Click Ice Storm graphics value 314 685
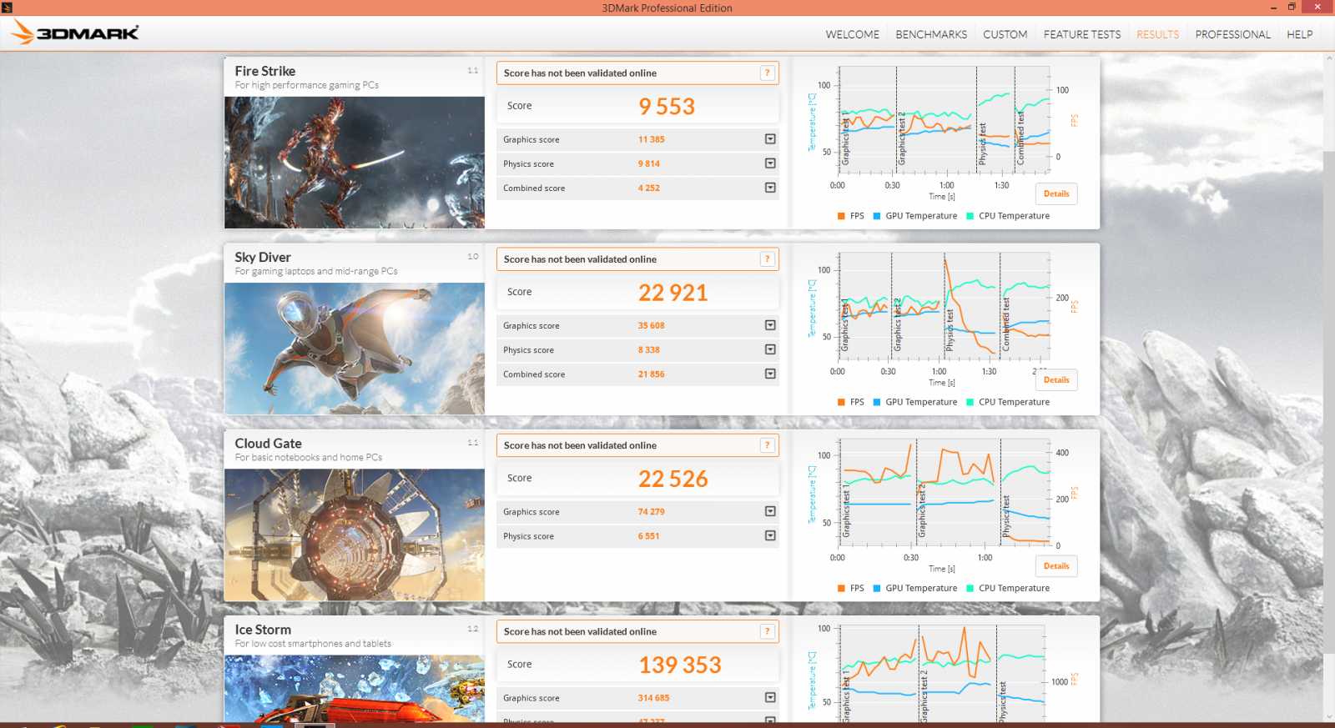Image resolution: width=1335 pixels, height=728 pixels. [654, 697]
